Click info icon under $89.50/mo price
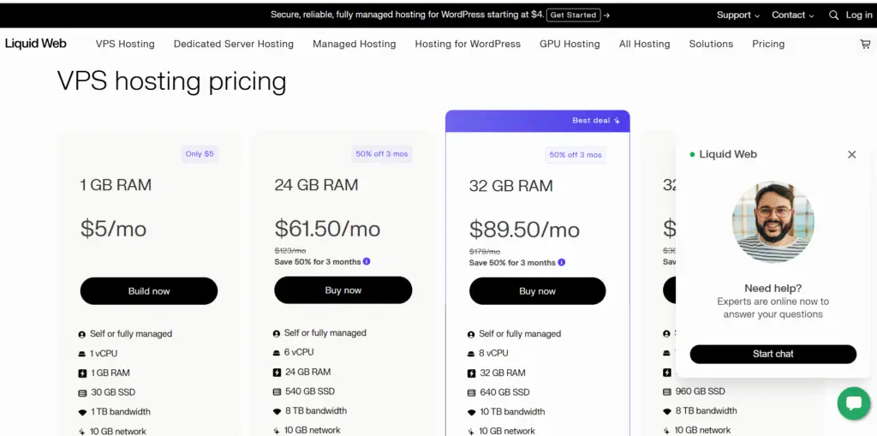Viewport: 877px width, 436px height. 561,262
